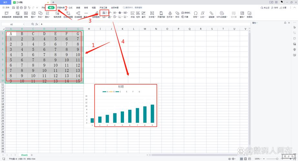Insert a 折线 sparkline
This screenshot has height=161, width=298.
[132, 14]
